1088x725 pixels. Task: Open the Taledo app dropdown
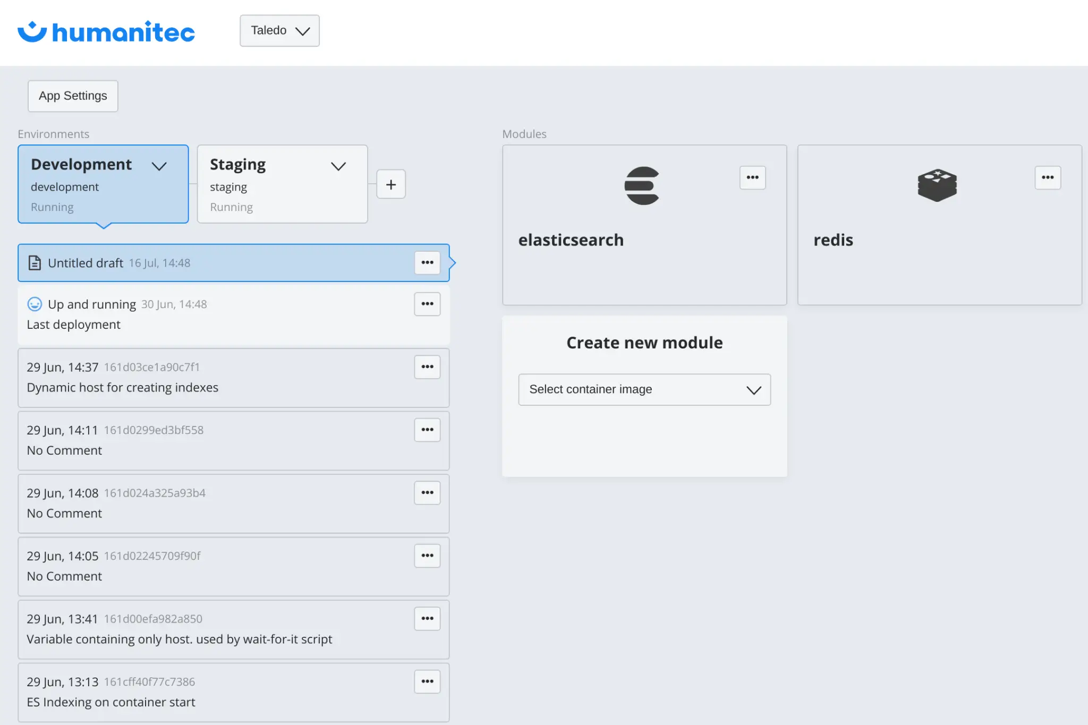[x=279, y=31]
